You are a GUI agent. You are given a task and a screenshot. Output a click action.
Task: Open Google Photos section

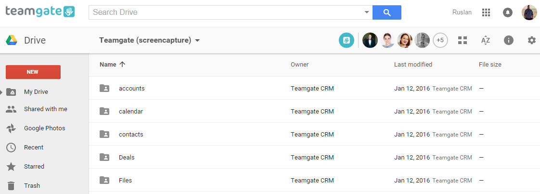(45, 128)
